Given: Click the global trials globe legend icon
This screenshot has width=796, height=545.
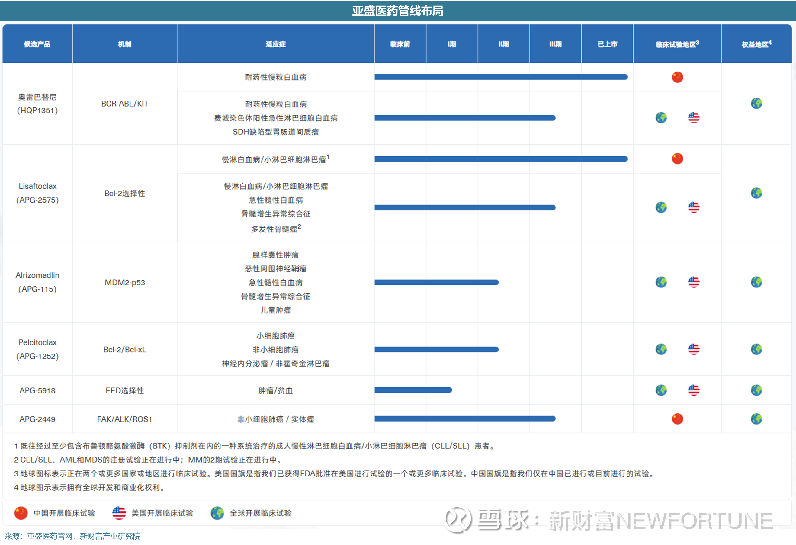Looking at the screenshot, I should pos(217,513).
